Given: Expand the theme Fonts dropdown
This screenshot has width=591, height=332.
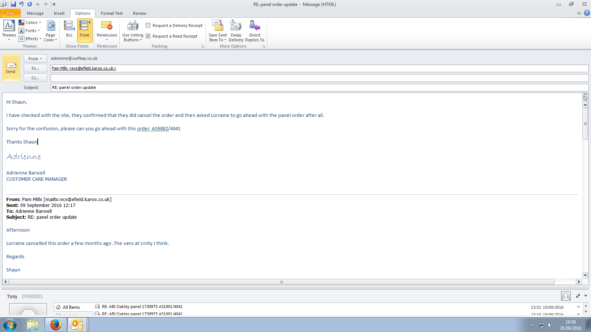Looking at the screenshot, I should 30,31.
